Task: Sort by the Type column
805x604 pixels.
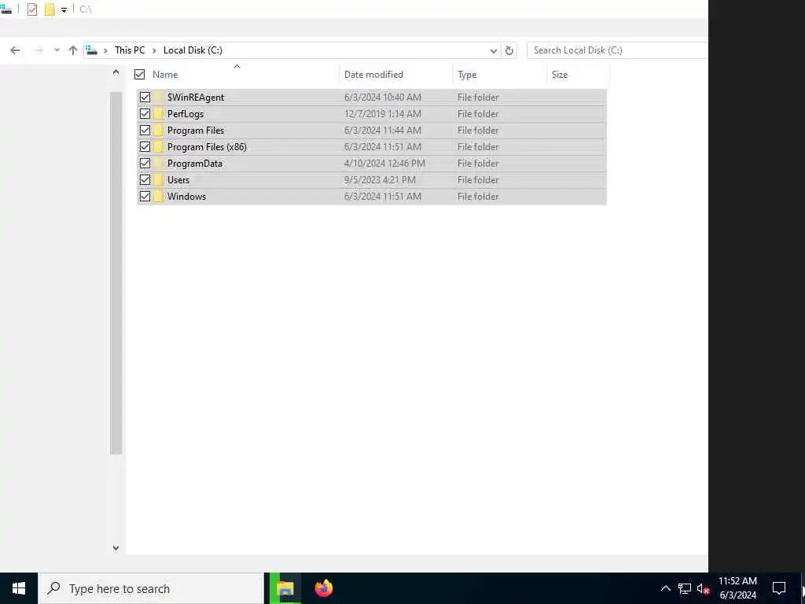Action: pos(467,75)
